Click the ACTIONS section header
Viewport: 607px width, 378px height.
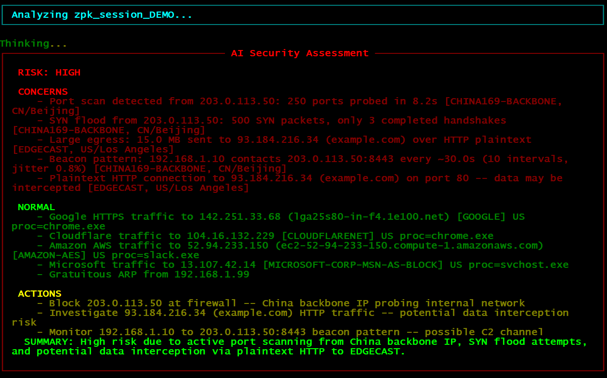(39, 293)
